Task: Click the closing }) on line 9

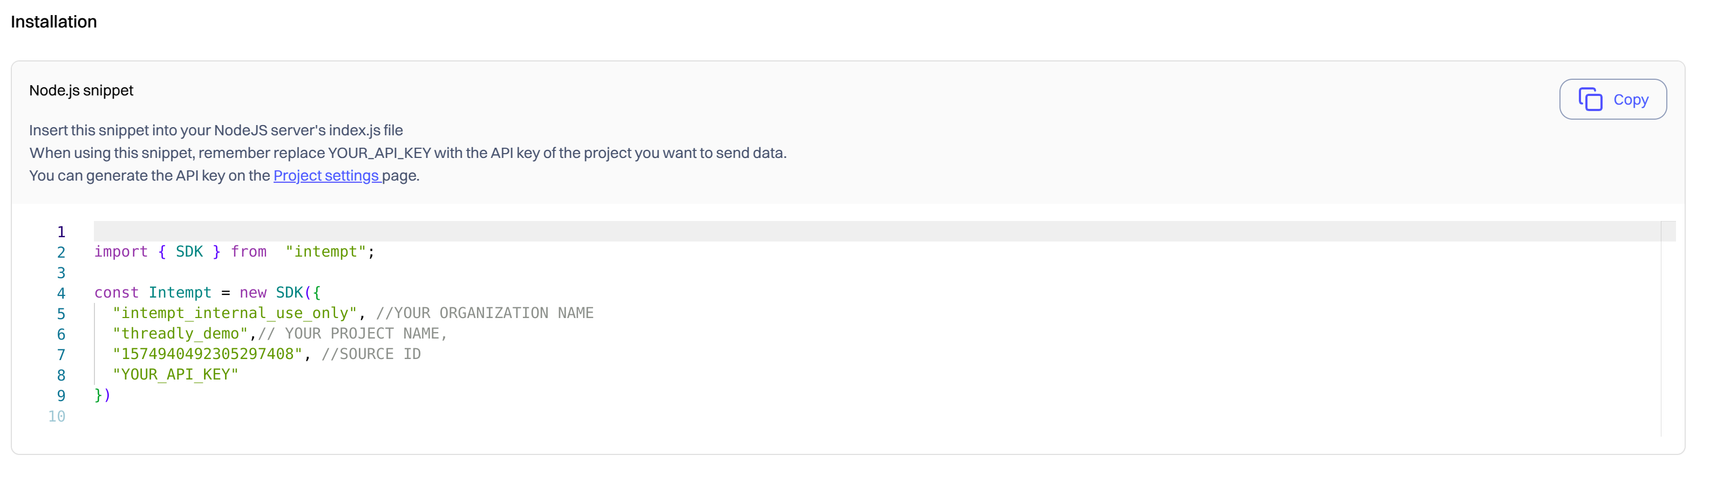Action: click(x=103, y=396)
